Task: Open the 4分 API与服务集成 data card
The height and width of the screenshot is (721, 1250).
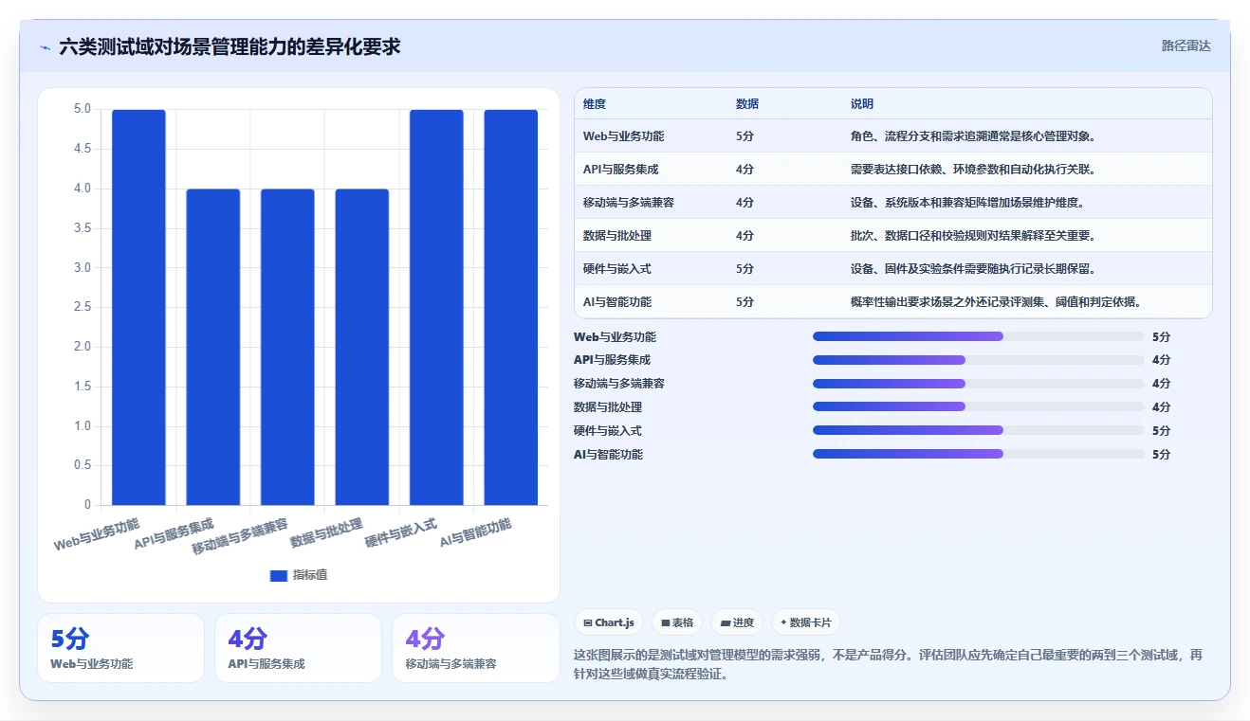Action: pos(298,648)
